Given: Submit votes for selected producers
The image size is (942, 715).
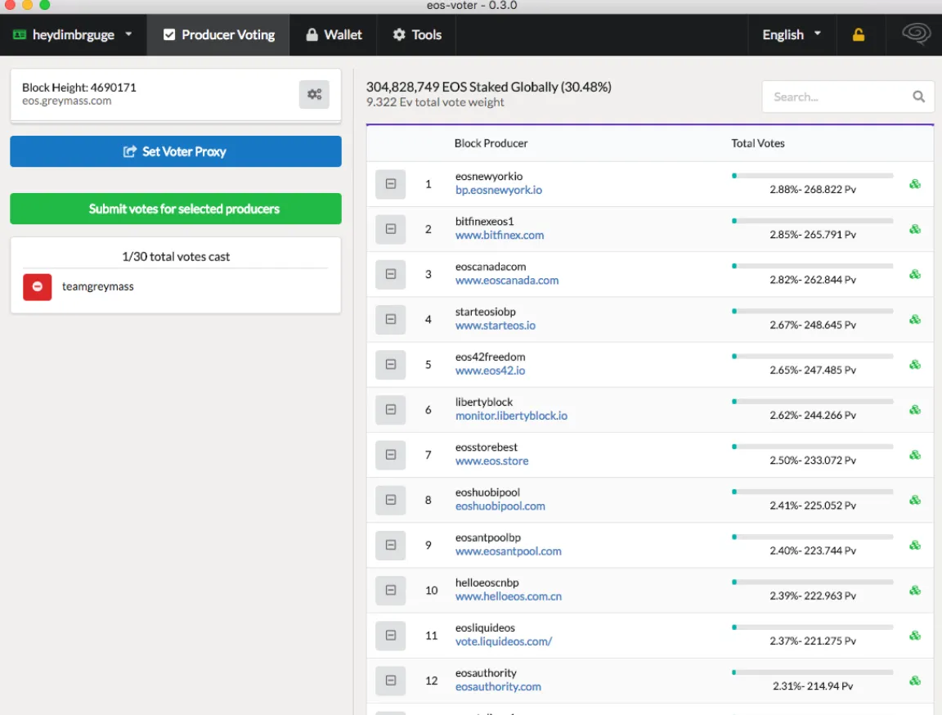Looking at the screenshot, I should 176,209.
